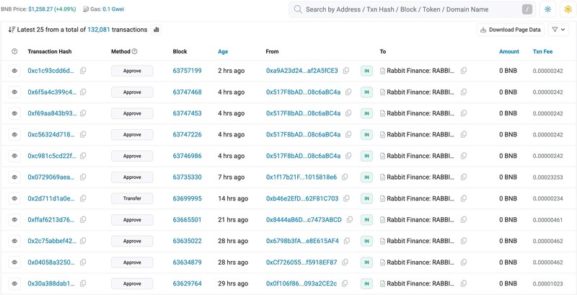The height and width of the screenshot is (295, 577).
Task: Preview transaction 0xc1c93cdd6d with eye icon
Action: click(x=14, y=71)
